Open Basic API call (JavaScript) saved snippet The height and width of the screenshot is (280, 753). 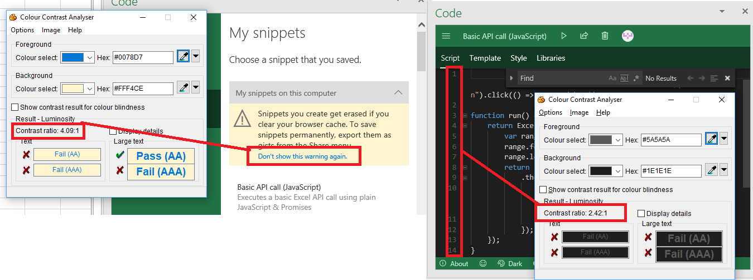tap(279, 187)
